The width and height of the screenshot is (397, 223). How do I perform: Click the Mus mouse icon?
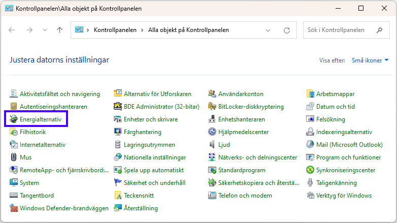click(13, 157)
